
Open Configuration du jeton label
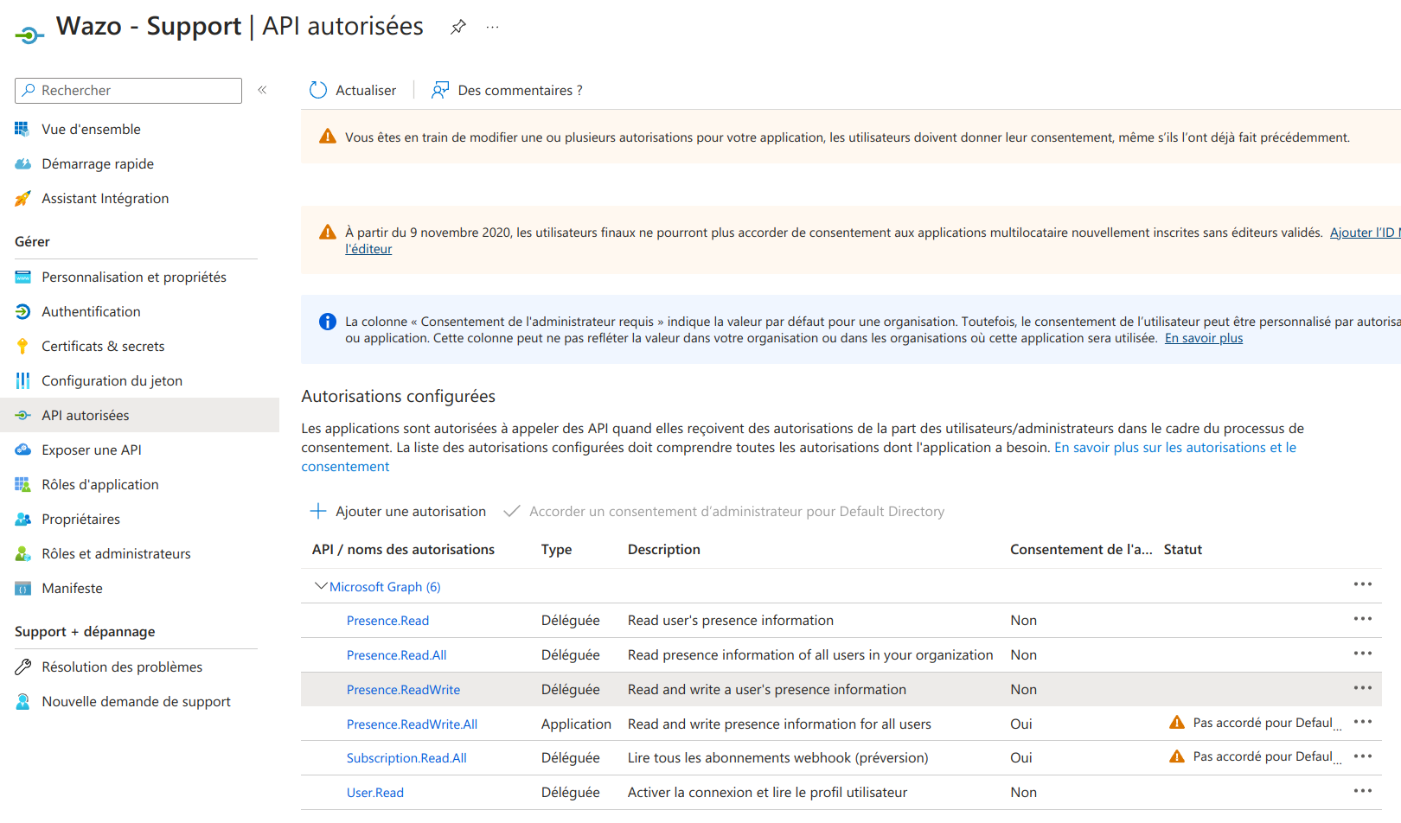click(x=112, y=380)
